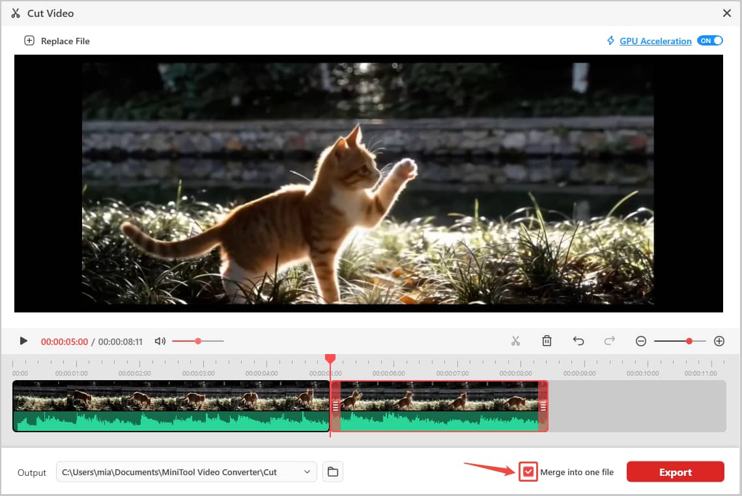
Task: Open the GPU Acceleration link
Action: point(655,41)
